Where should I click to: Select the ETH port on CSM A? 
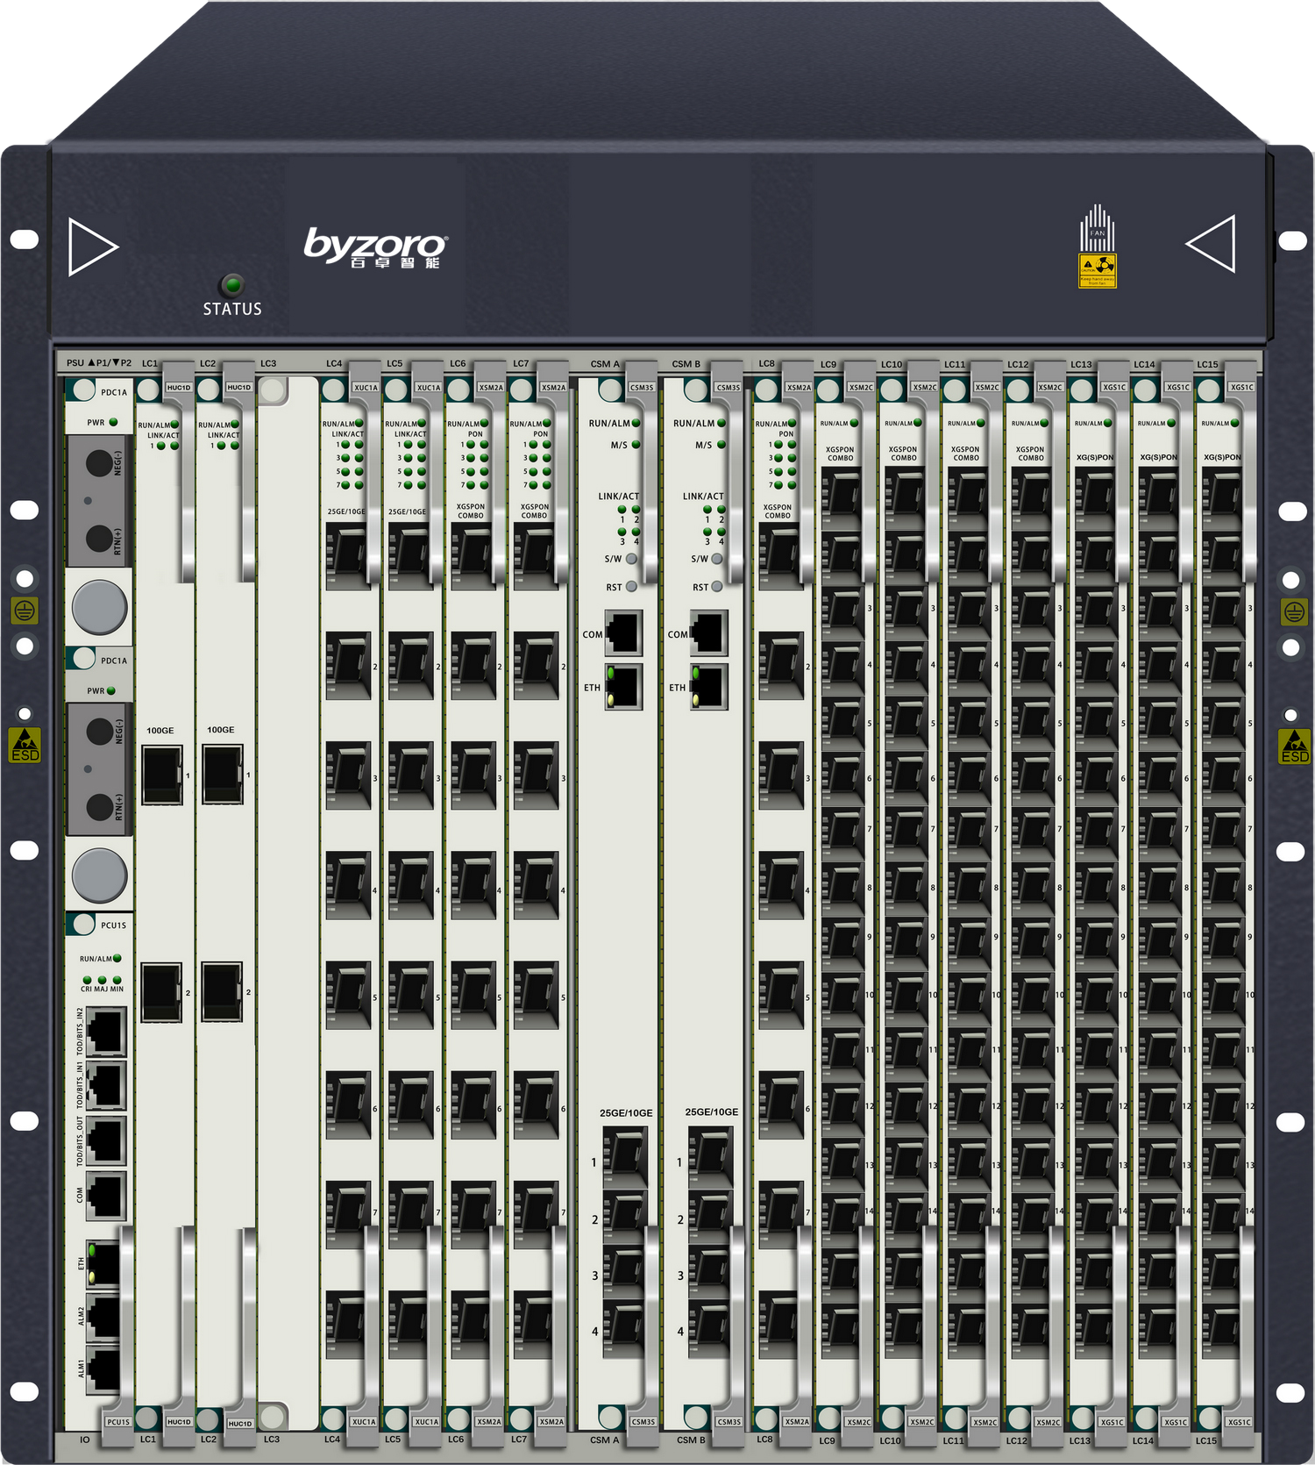pyautogui.click(x=623, y=687)
